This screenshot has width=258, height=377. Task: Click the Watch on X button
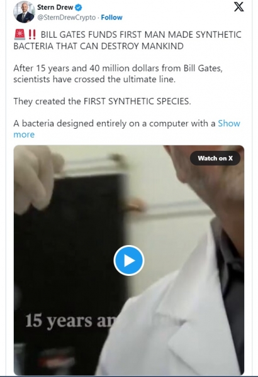click(x=215, y=158)
